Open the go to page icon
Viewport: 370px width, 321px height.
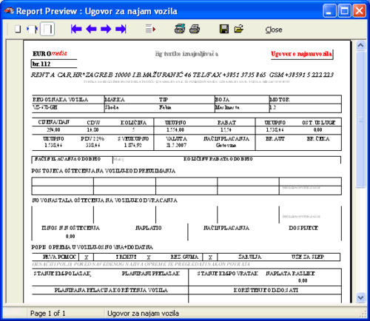[150, 29]
